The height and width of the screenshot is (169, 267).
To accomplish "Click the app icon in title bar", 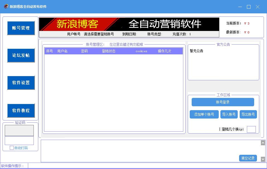I will 6,7.
